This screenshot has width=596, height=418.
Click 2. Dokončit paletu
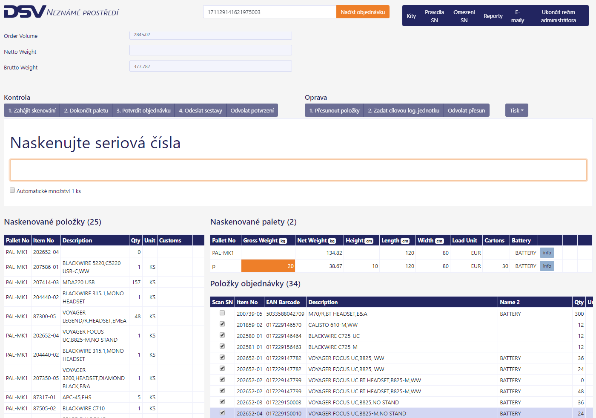[86, 110]
